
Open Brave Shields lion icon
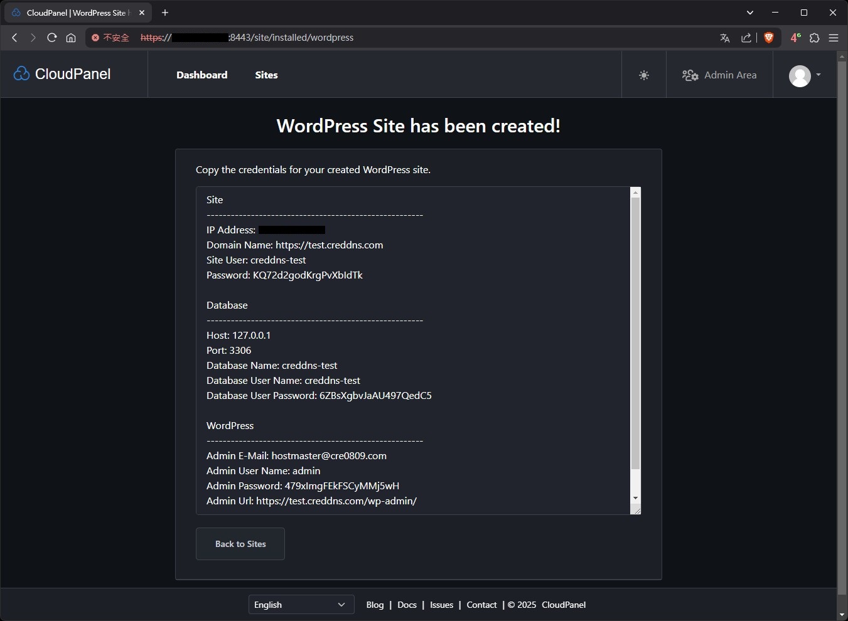(x=769, y=38)
